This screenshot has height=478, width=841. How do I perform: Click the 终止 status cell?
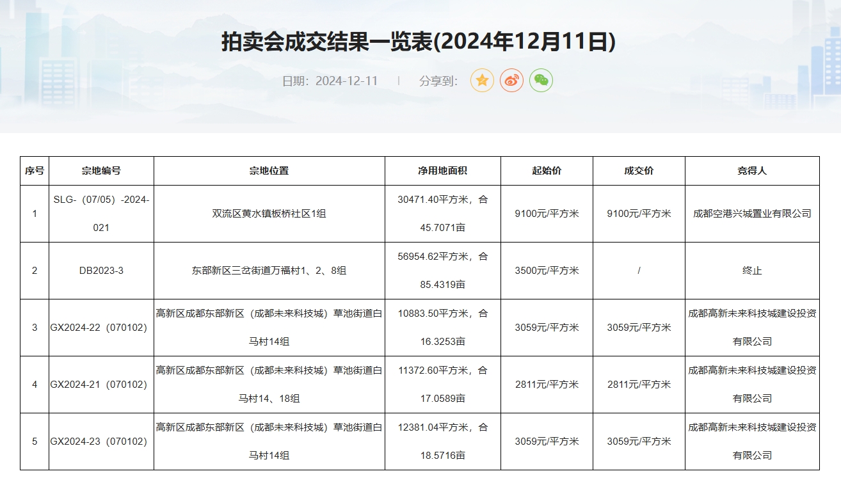coord(752,271)
